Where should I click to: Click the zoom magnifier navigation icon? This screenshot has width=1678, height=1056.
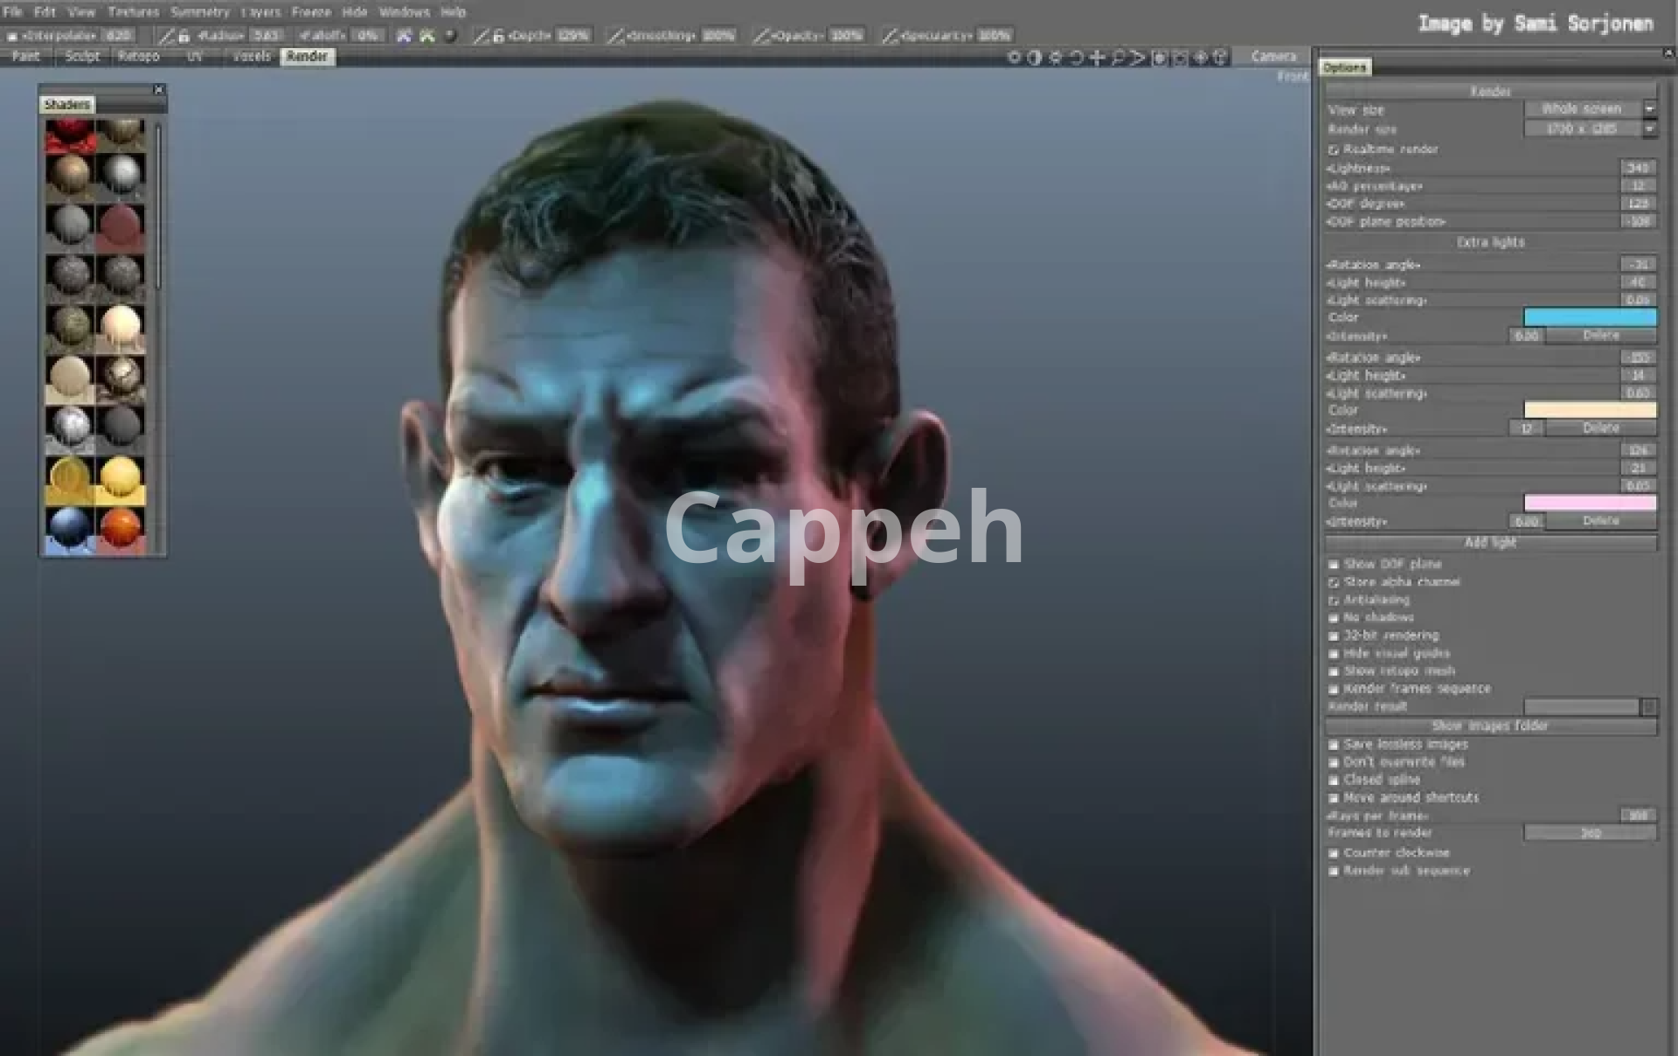pyautogui.click(x=1118, y=58)
